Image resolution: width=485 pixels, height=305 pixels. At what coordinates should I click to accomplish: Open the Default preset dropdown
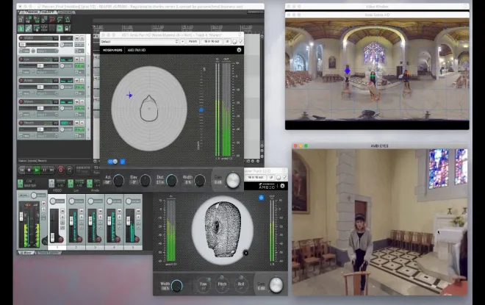[140, 42]
